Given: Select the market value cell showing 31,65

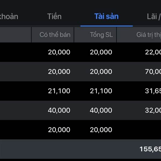Looking at the screenshot, I should 153,91.
